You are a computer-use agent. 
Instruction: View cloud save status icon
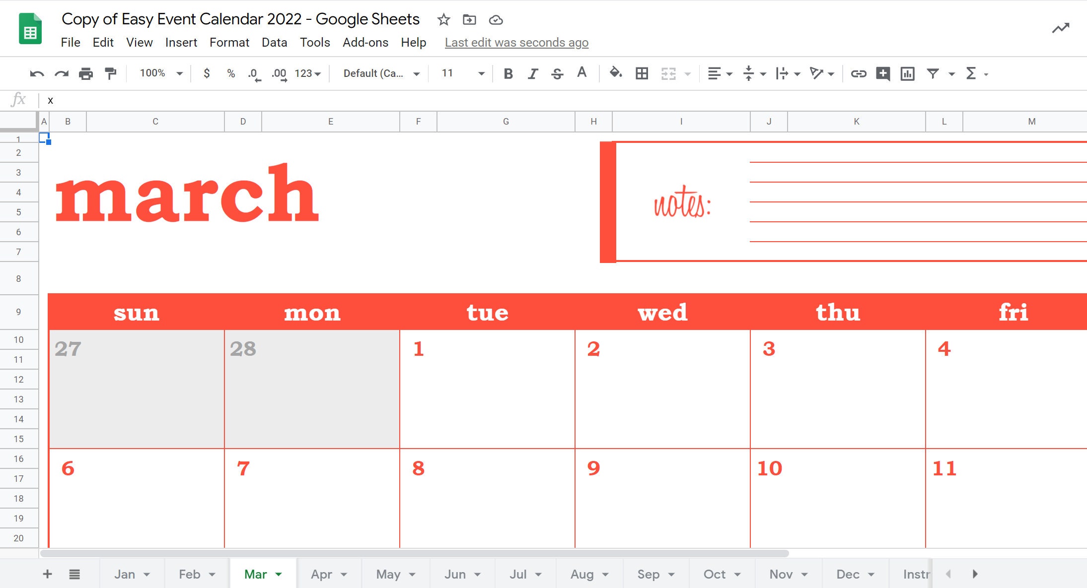coord(496,20)
